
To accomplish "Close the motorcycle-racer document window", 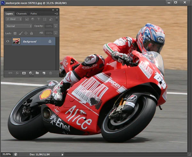I will point(185,3).
